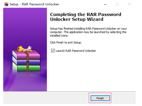Uncheck the Launch RAR Password Unlocker checkbox
This screenshot has width=142, height=106.
tap(53, 51)
